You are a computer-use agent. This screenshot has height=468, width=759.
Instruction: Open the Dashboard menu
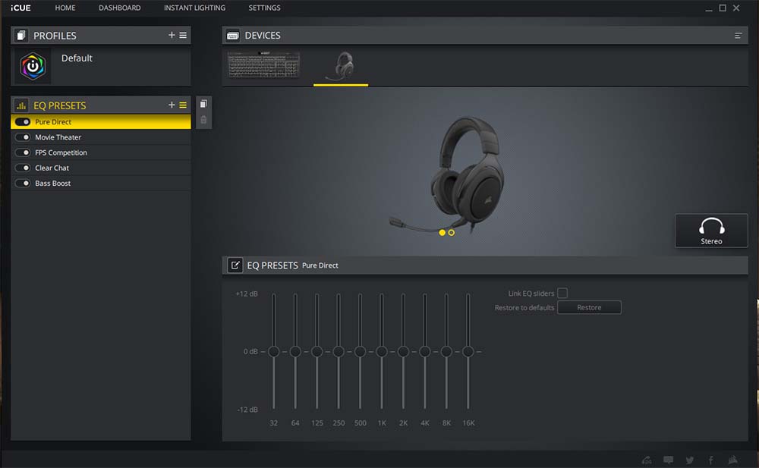(x=119, y=8)
